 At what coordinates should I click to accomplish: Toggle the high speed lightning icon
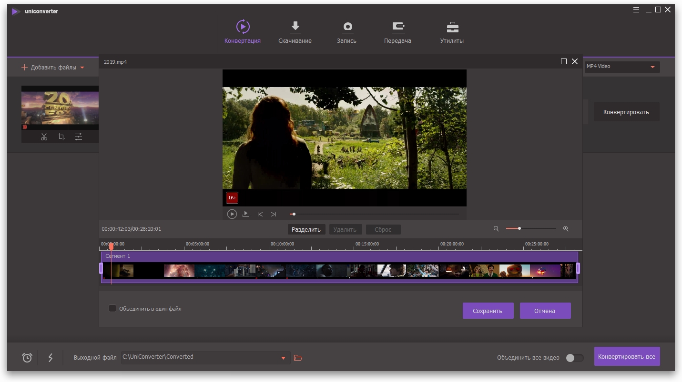click(51, 358)
